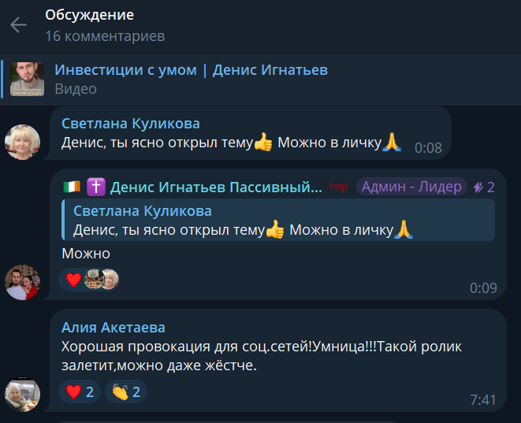
Task: Select the Админ - Лидер badge
Action: [411, 187]
